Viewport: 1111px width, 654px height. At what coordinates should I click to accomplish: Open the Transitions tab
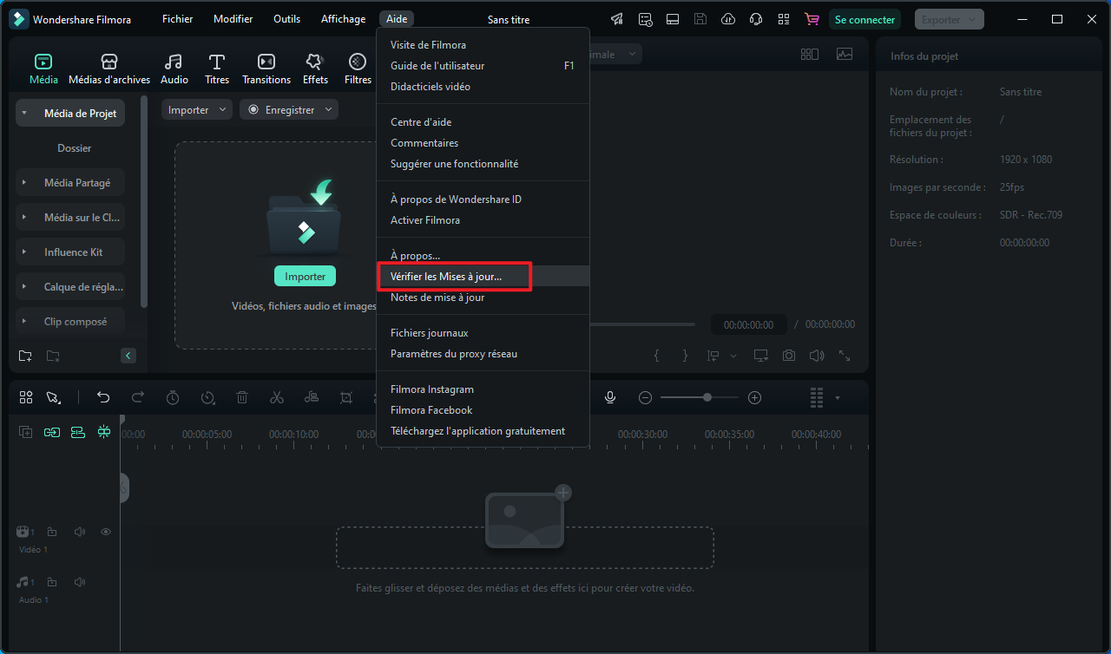pyautogui.click(x=266, y=69)
